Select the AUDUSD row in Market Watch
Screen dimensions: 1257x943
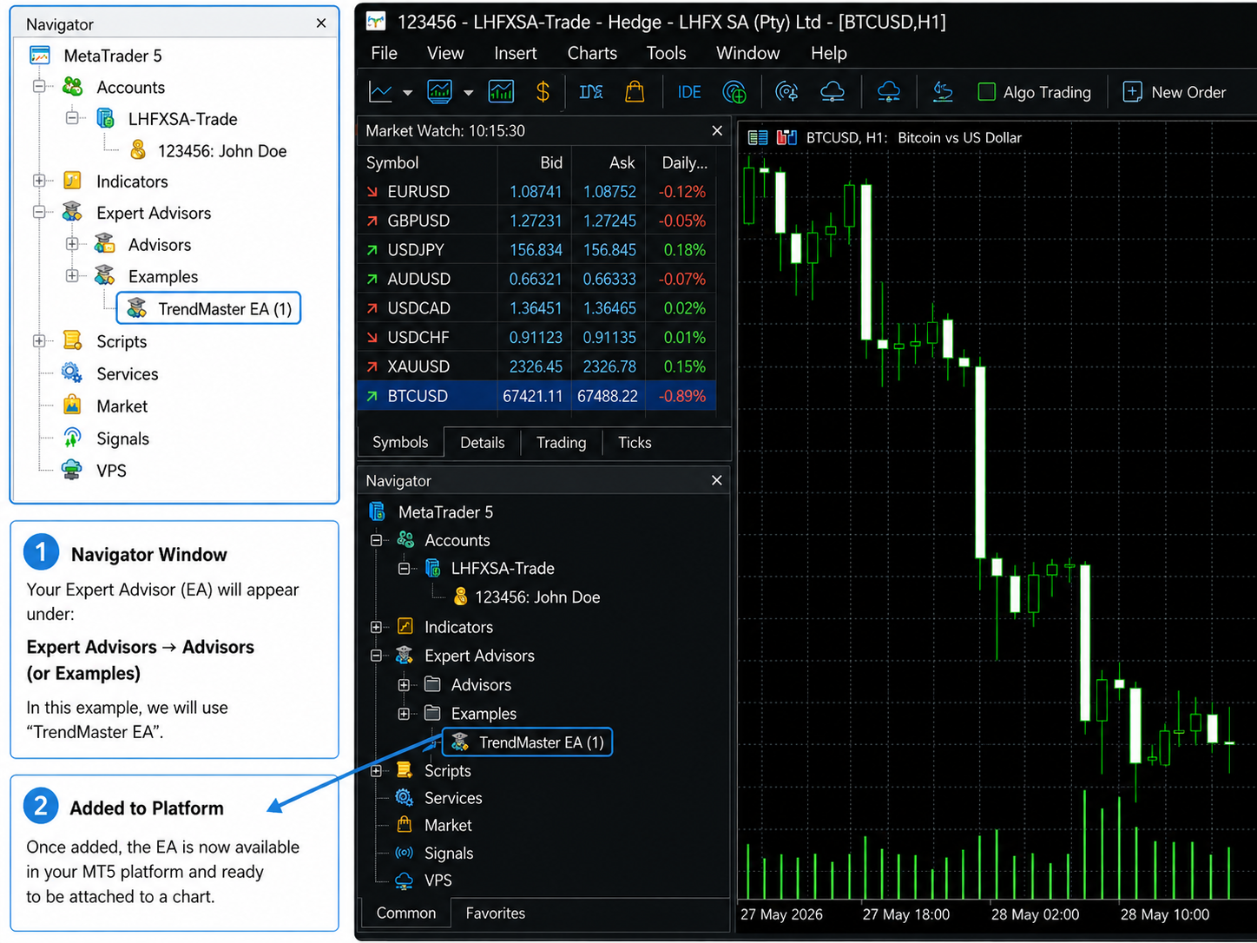click(x=536, y=279)
